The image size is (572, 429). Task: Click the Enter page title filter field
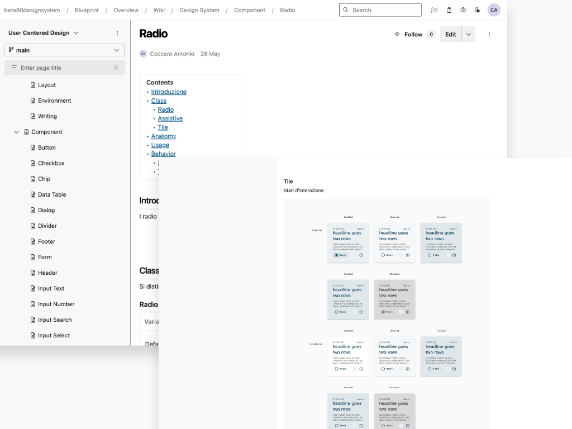click(x=65, y=68)
